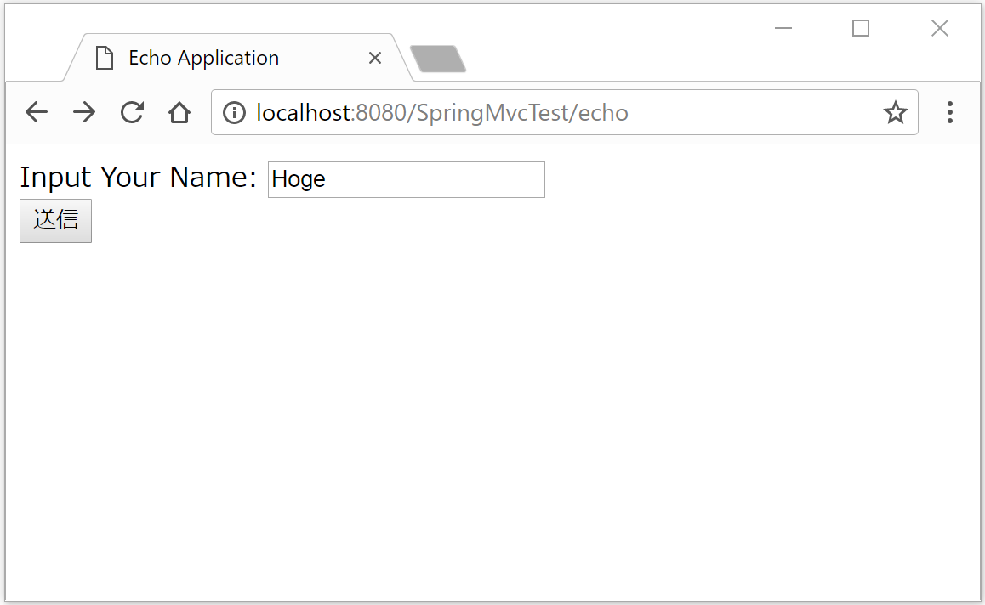Image resolution: width=985 pixels, height=605 pixels.
Task: Reload the current page
Action: 131,112
